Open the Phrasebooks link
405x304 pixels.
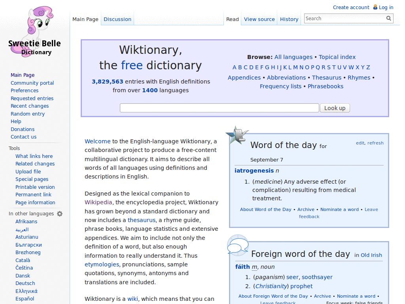[326, 86]
